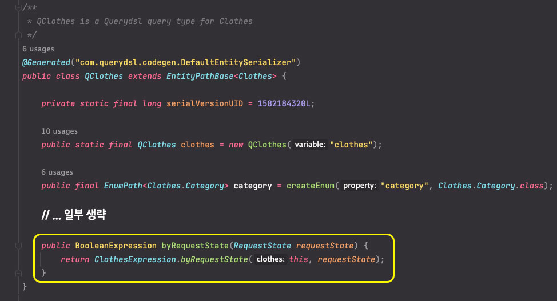Click byRequestState in the method declaration
Viewport: 557px width, 301px height.
(195, 246)
